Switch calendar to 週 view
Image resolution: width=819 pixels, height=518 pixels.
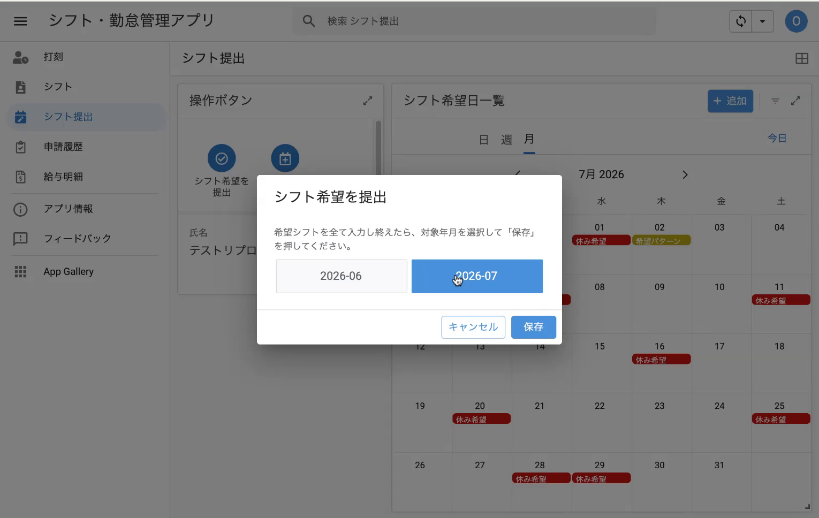[506, 140]
